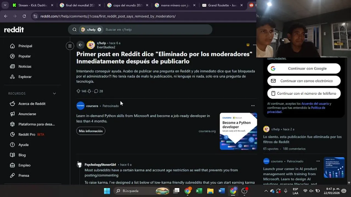Open the r/help subreddit link in post header
This screenshot has height=197, width=351.
click(x=101, y=43)
